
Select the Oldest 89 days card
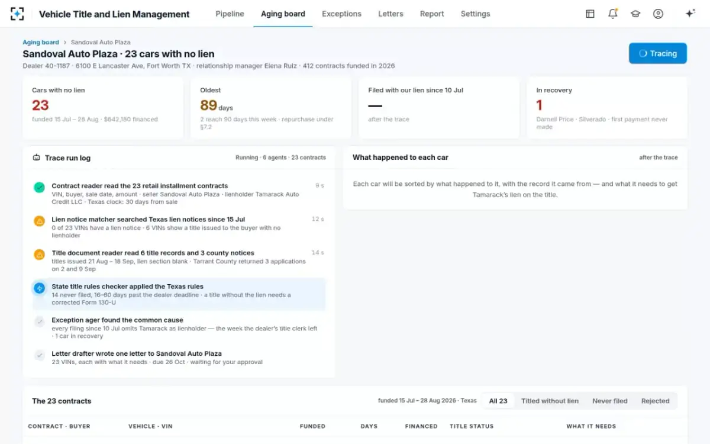click(x=271, y=108)
